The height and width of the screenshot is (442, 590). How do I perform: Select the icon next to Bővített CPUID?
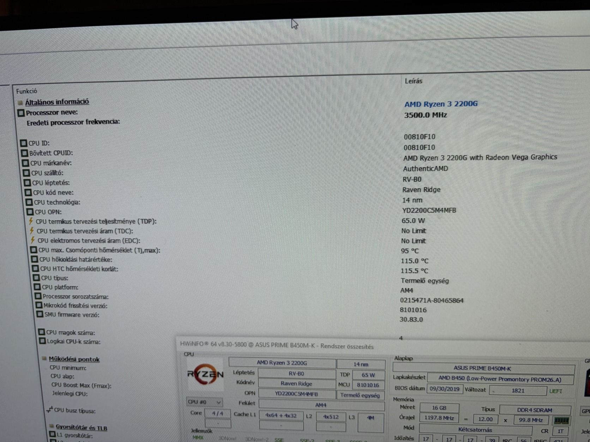coord(25,153)
